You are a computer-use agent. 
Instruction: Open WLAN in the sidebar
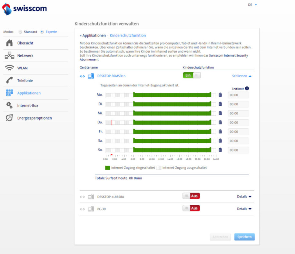pos(22,68)
